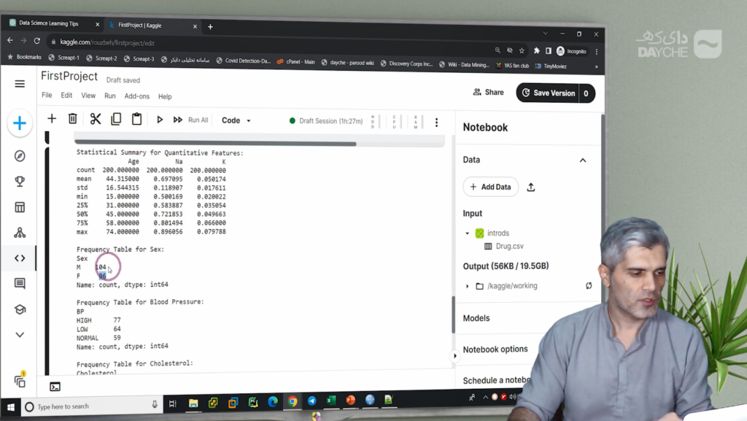The width and height of the screenshot is (747, 421).
Task: Upload data using the upload arrow icon
Action: [531, 187]
